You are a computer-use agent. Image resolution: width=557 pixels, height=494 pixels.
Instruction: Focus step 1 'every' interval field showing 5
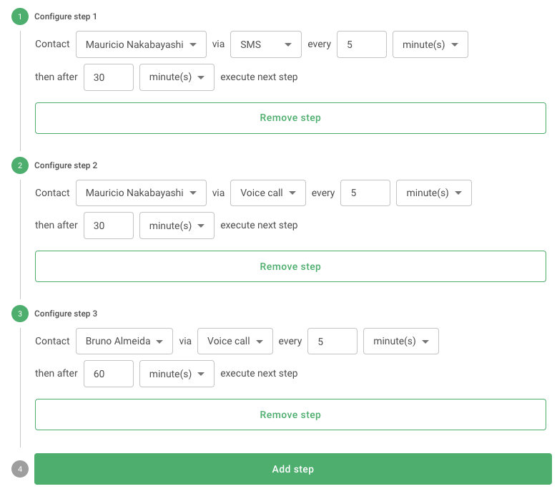[362, 44]
